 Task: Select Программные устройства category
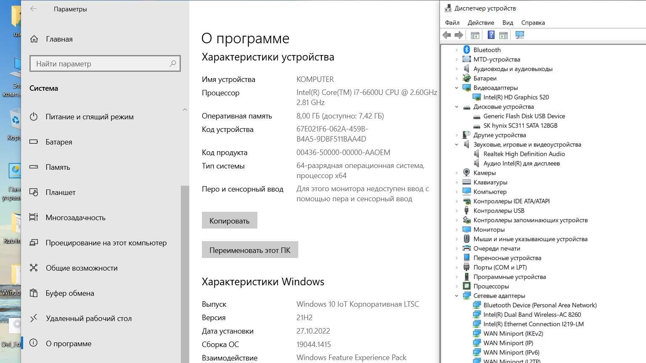pos(510,277)
